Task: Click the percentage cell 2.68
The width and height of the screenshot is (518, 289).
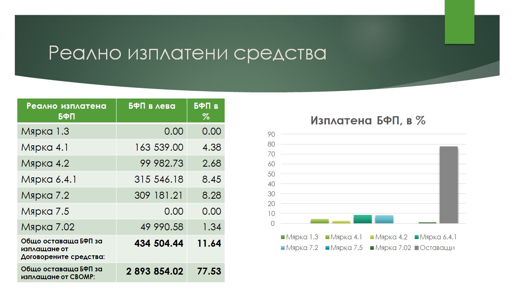Action: (212, 163)
